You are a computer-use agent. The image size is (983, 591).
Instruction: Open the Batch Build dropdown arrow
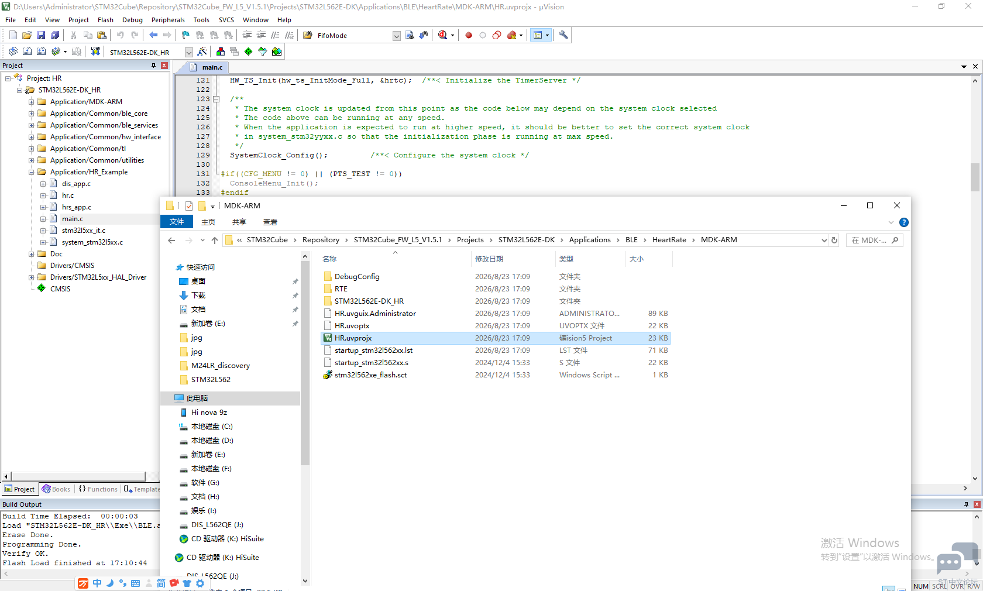(x=65, y=51)
